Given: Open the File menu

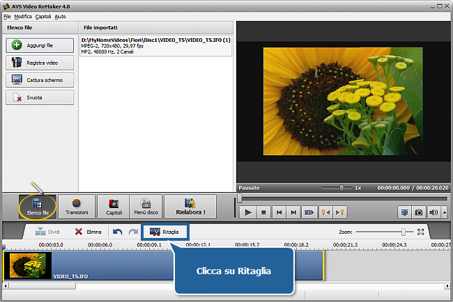Looking at the screenshot, I should pyautogui.click(x=7, y=15).
